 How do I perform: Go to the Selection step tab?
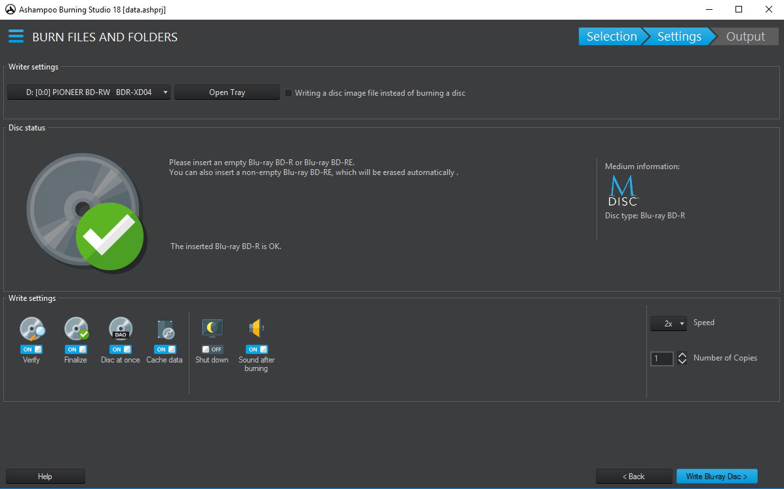point(610,37)
